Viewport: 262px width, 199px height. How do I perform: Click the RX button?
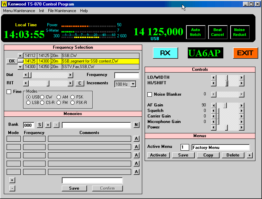(x=165, y=53)
